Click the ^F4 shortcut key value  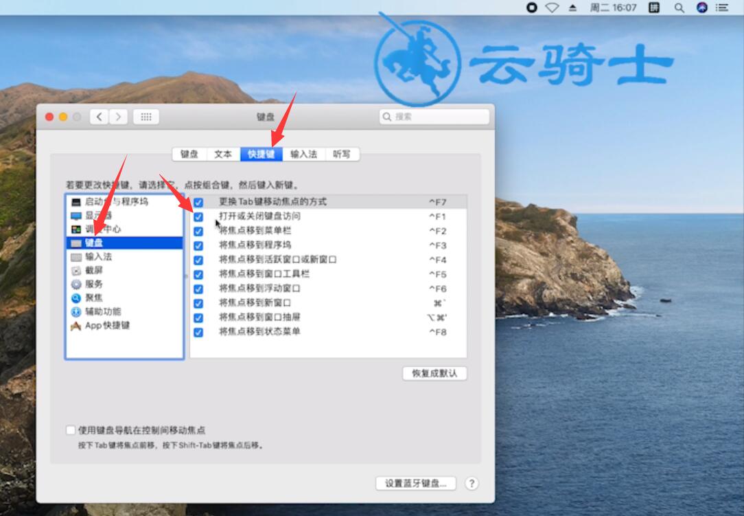(437, 260)
